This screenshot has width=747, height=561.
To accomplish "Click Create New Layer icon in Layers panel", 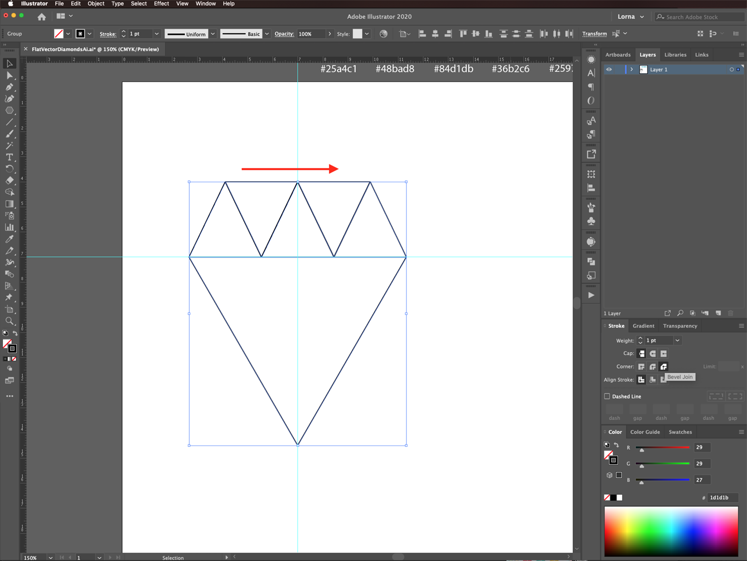I will 718,313.
